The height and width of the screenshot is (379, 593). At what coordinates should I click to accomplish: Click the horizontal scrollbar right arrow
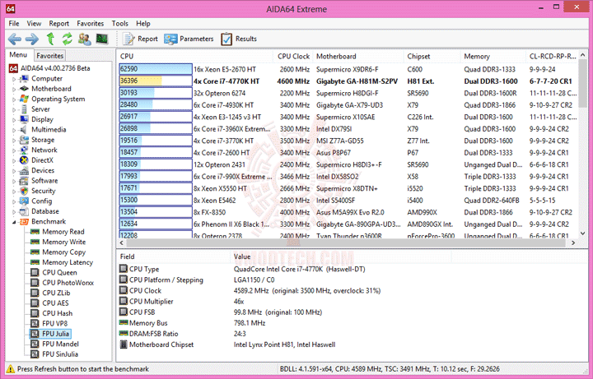point(573,243)
